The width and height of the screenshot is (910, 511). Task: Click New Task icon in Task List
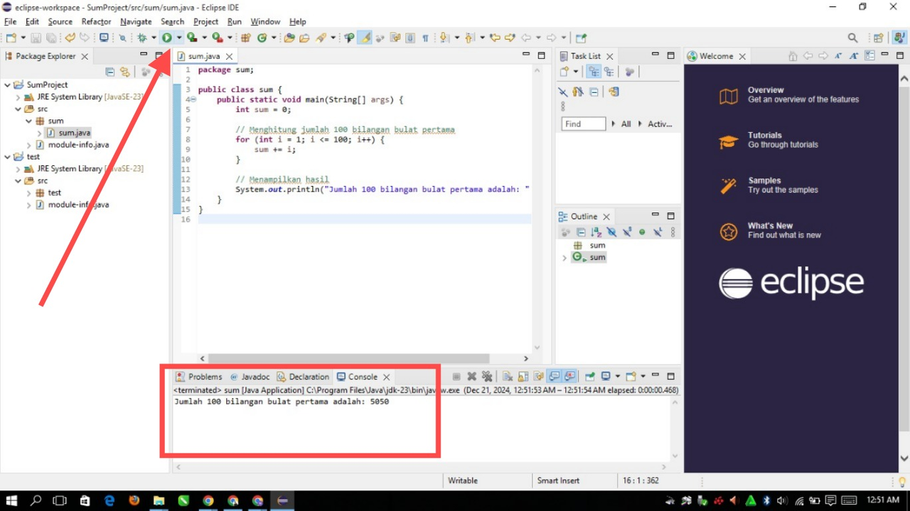564,71
